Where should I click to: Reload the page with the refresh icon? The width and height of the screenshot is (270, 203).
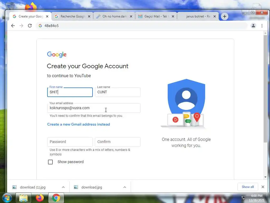[x=30, y=26]
